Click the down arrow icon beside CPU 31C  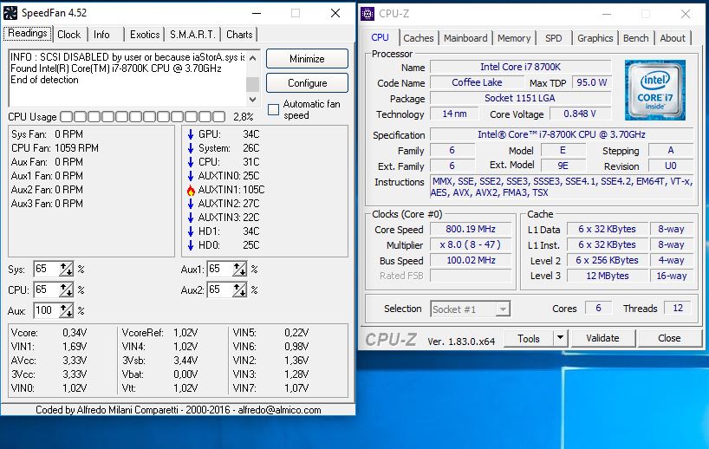pyautogui.click(x=191, y=162)
